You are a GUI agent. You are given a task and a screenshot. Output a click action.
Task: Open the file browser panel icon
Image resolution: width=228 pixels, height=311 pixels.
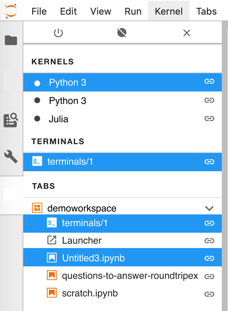(11, 40)
